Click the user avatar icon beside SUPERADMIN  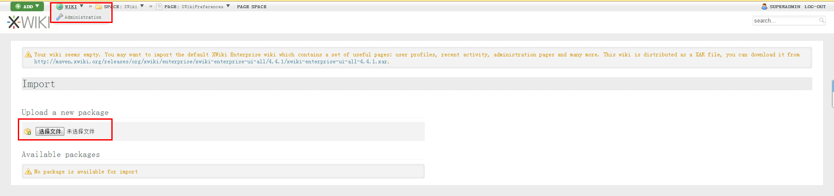[764, 7]
